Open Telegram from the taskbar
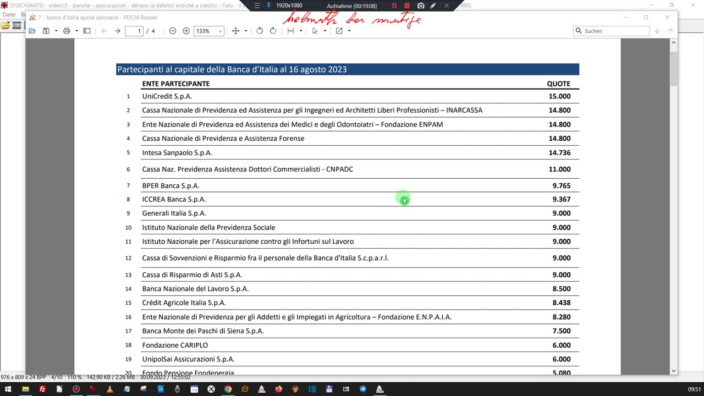The image size is (704, 396). tap(362, 389)
